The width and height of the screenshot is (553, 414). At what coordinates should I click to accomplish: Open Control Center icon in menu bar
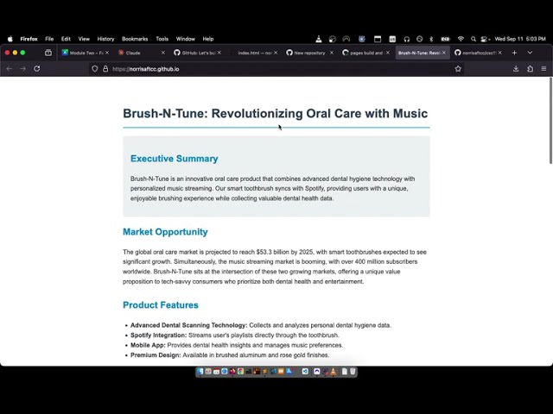[x=485, y=39]
